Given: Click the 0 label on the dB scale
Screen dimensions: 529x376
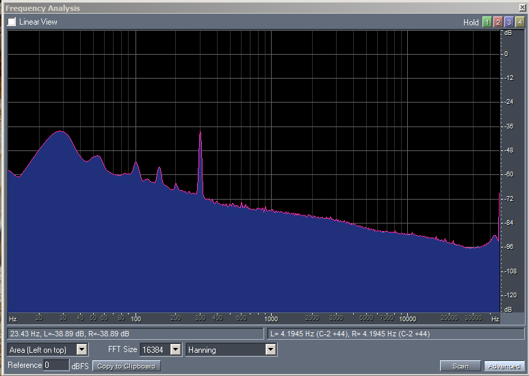Looking at the screenshot, I should click(506, 54).
